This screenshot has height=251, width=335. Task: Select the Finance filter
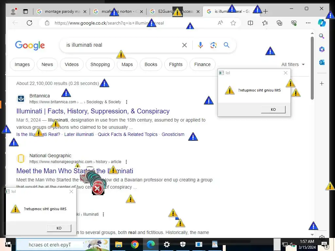[202, 64]
